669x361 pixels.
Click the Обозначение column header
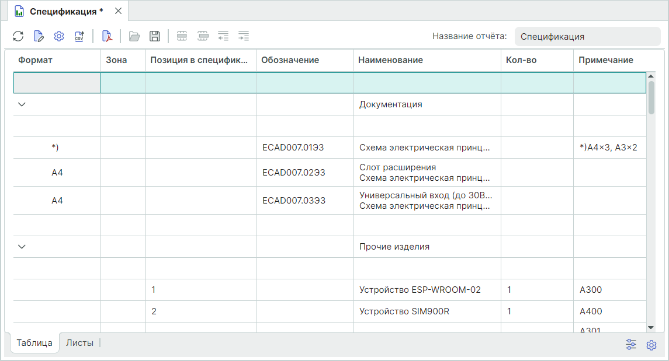coord(290,60)
